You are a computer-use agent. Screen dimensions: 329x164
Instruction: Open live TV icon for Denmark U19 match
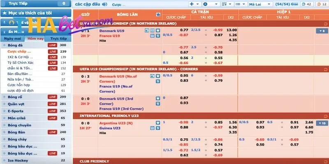[x=153, y=30]
